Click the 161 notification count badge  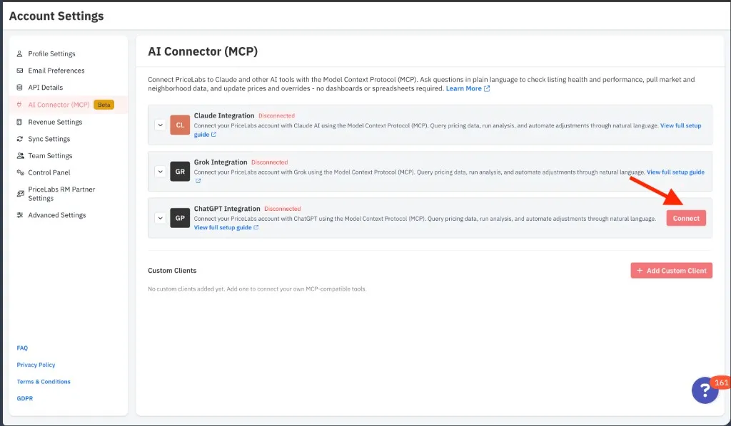[x=721, y=383]
